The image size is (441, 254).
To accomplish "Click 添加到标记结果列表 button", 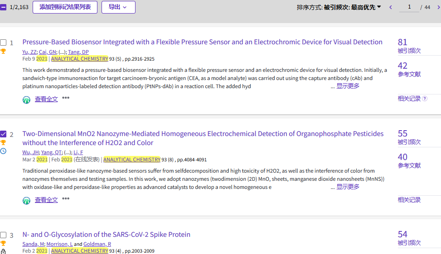I will (x=65, y=7).
